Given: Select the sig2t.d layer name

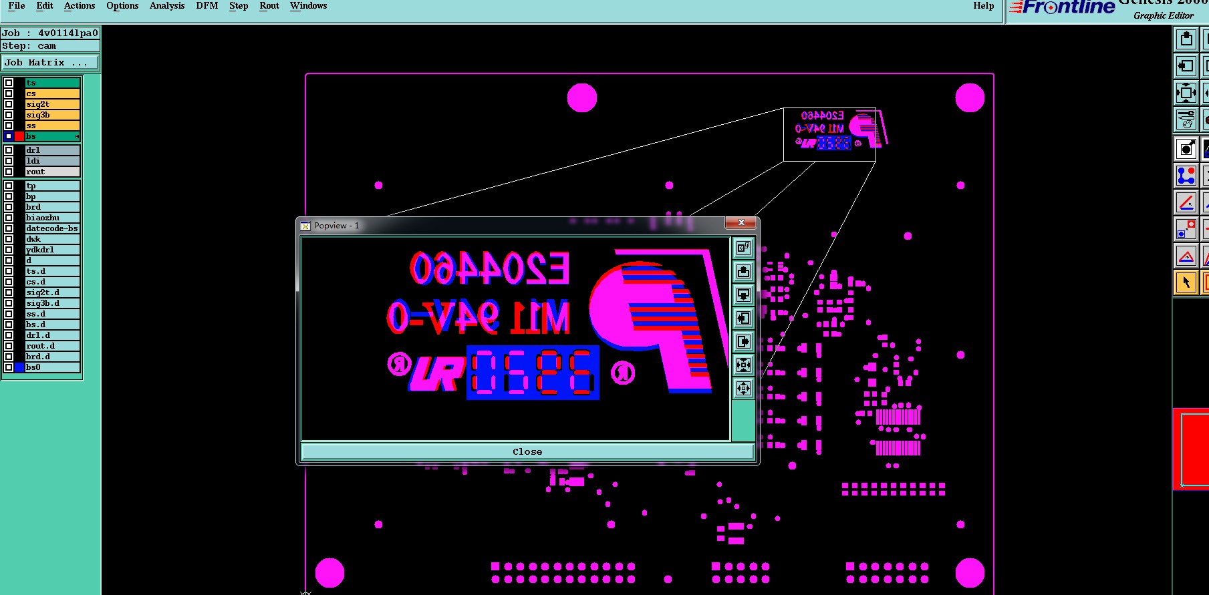Looking at the screenshot, I should point(53,292).
